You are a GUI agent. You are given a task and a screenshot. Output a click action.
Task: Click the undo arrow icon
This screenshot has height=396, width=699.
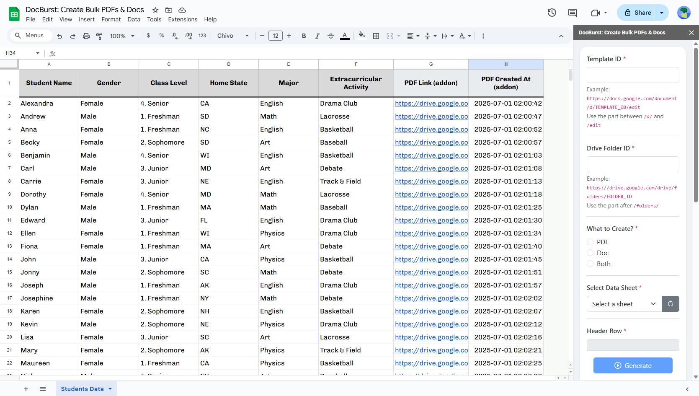coord(59,36)
